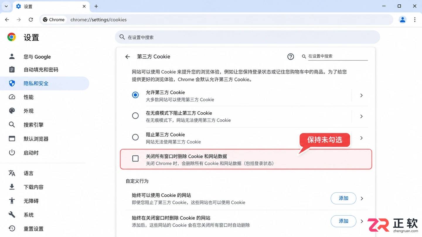Open the profile avatar menu

tap(403, 20)
